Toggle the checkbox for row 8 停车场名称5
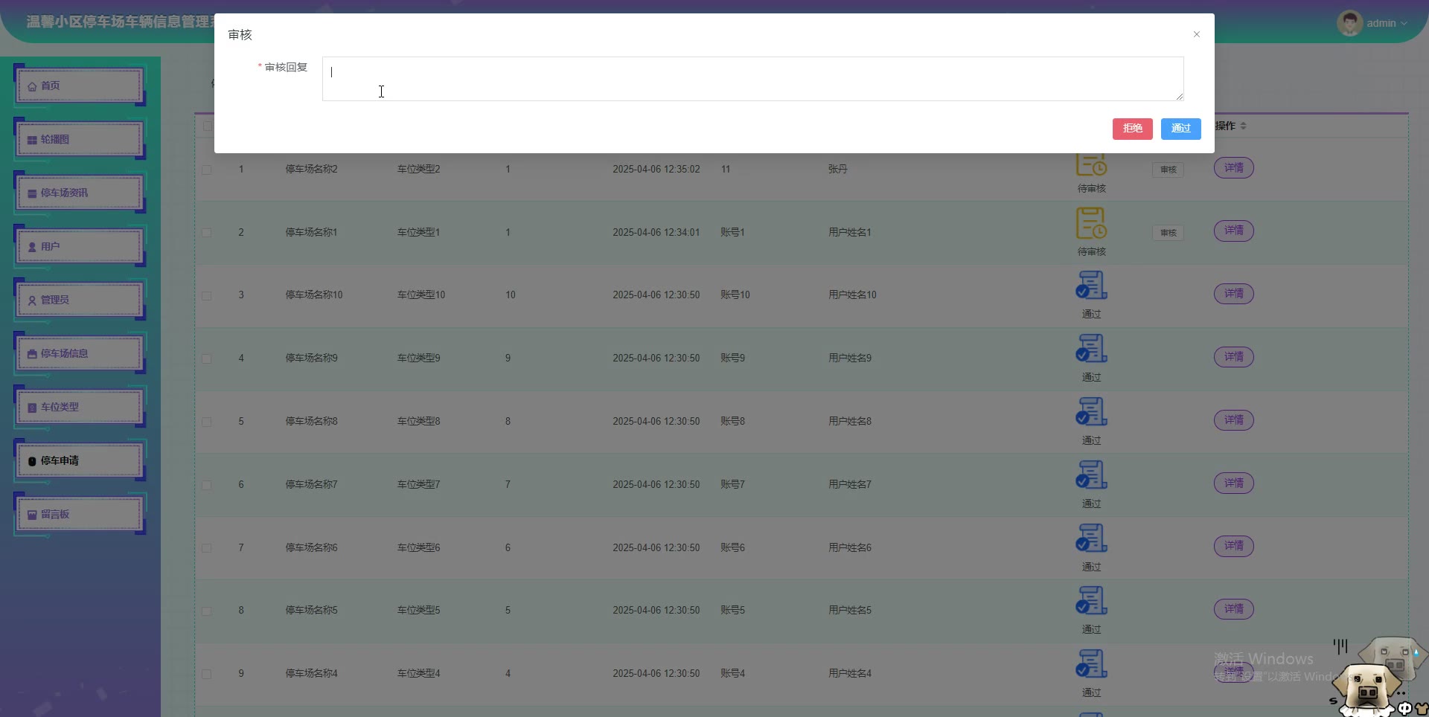Image resolution: width=1429 pixels, height=717 pixels. pyautogui.click(x=207, y=611)
